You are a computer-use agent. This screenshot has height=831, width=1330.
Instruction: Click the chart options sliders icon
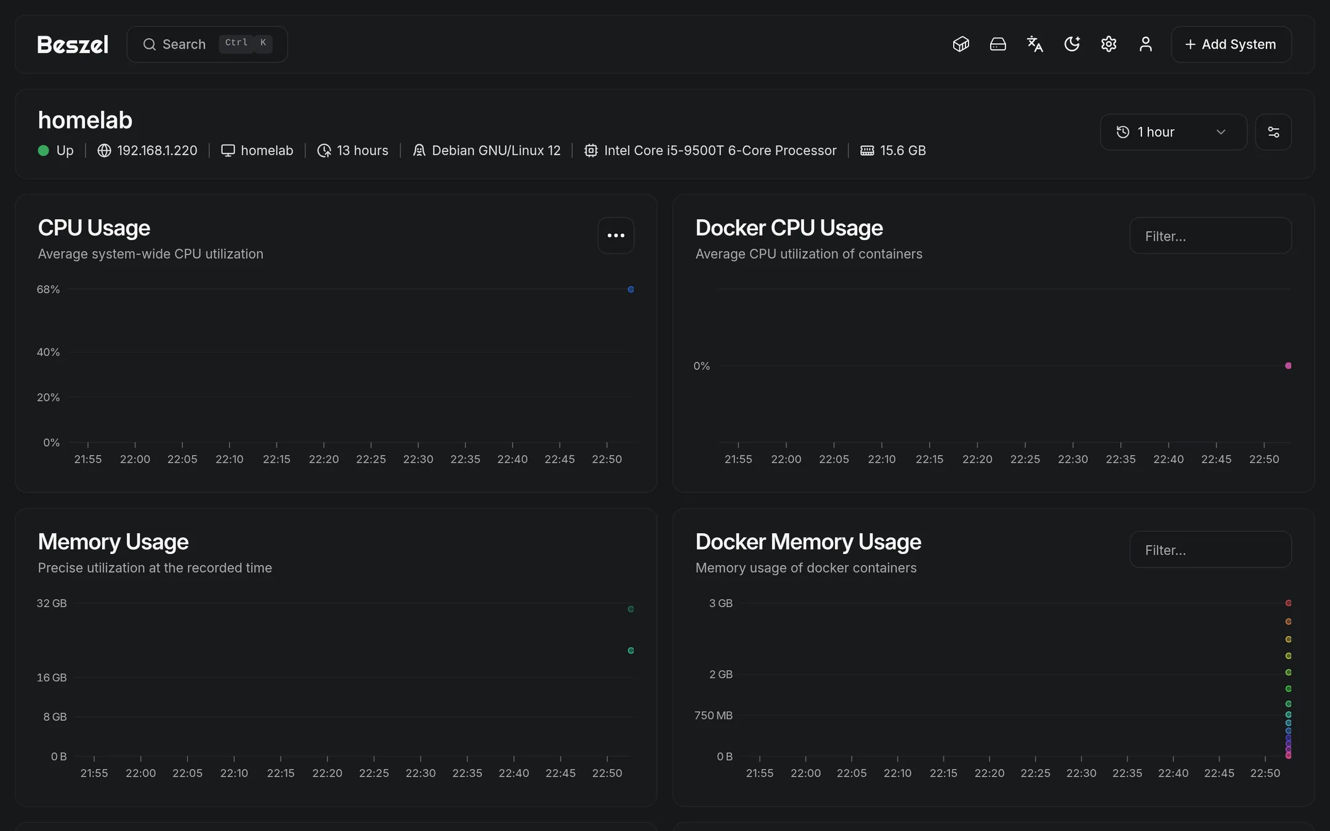click(1273, 132)
